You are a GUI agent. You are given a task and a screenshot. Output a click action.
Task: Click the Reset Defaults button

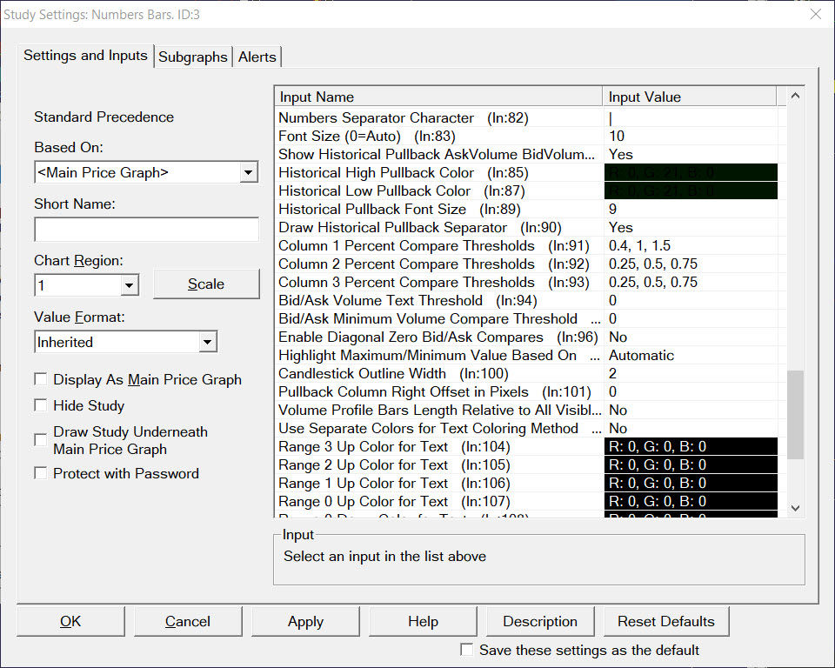665,621
